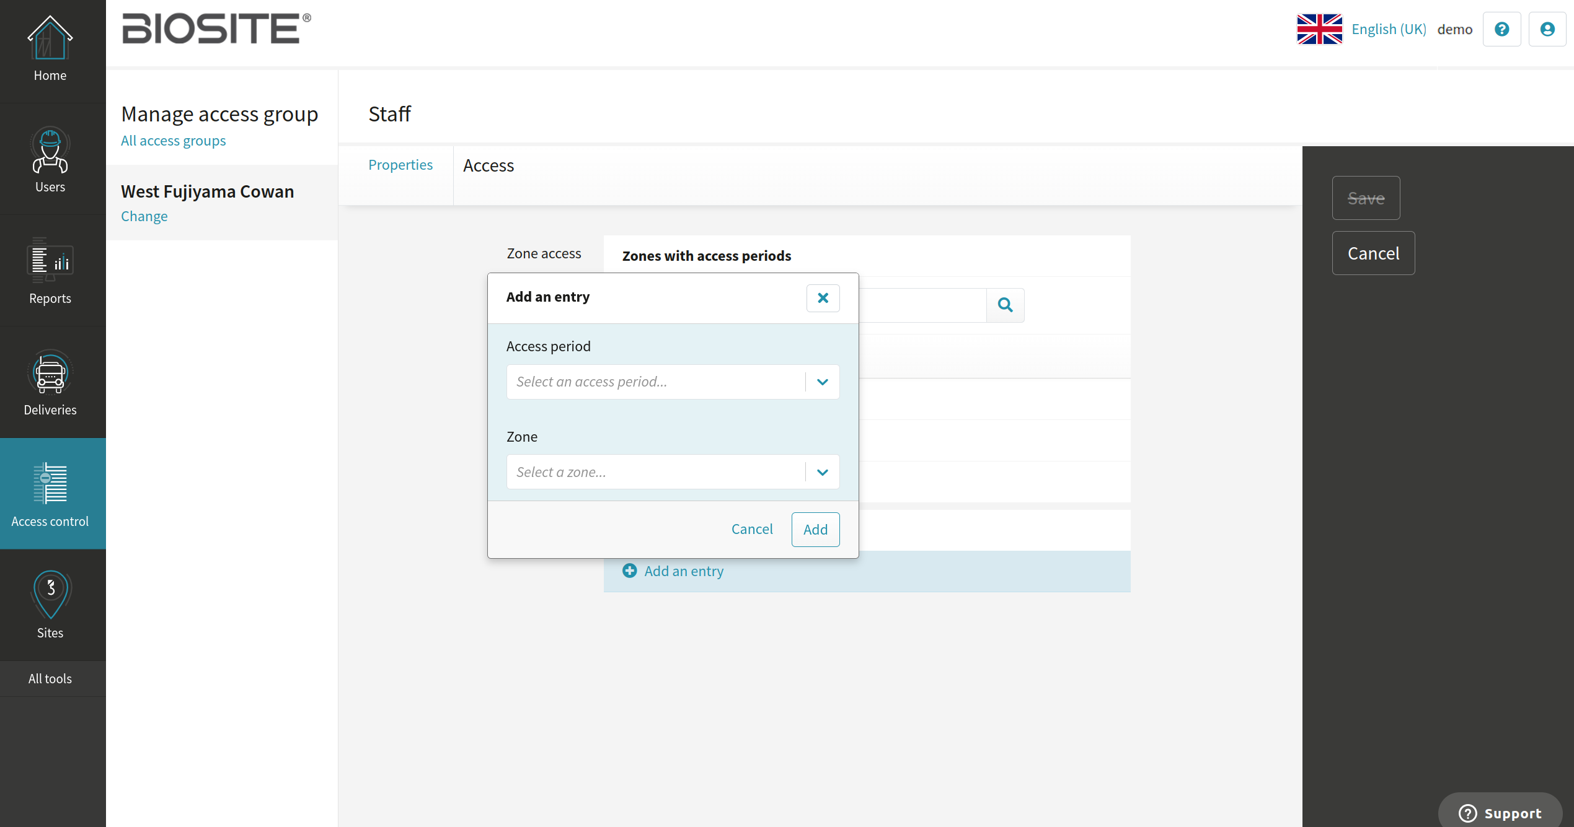
Task: Close the Add an entry dialog
Action: (823, 298)
